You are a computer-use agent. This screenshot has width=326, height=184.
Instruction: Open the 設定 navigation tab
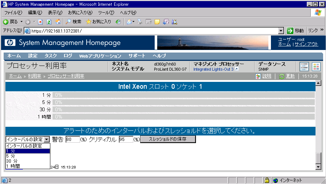tap(33, 56)
